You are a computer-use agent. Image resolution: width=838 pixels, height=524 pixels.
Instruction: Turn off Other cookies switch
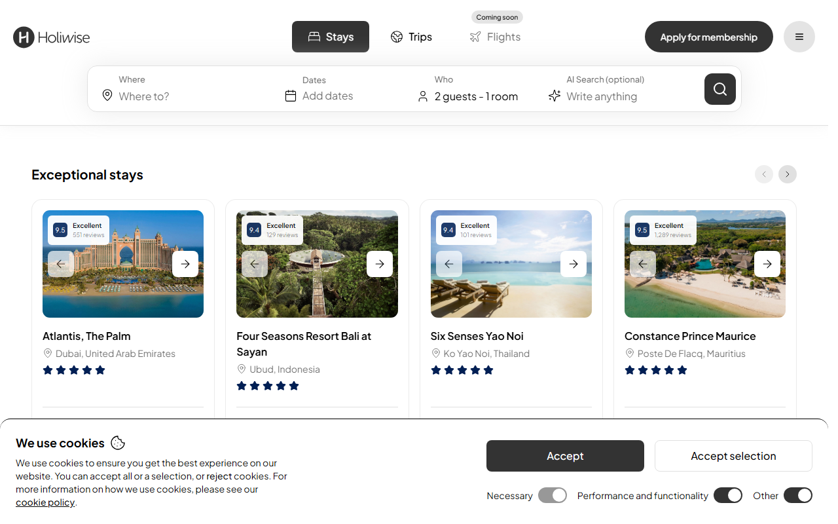(x=798, y=495)
